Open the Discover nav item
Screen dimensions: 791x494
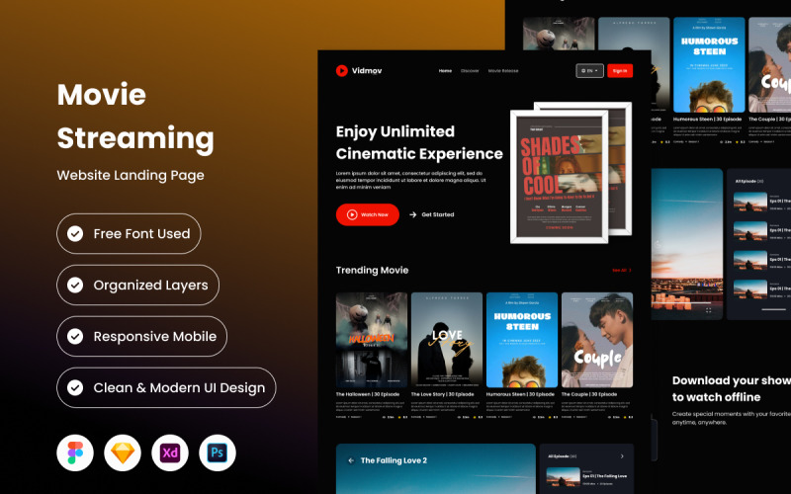click(470, 71)
